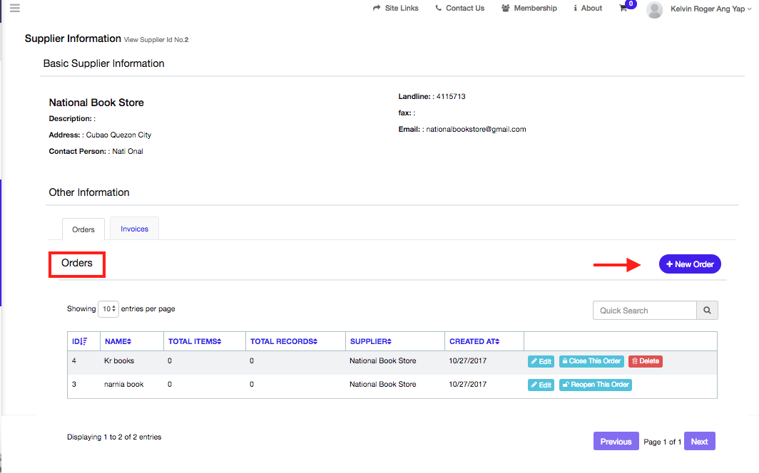Image resolution: width=759 pixels, height=473 pixels.
Task: Sort orders by Name column
Action: pyautogui.click(x=118, y=341)
